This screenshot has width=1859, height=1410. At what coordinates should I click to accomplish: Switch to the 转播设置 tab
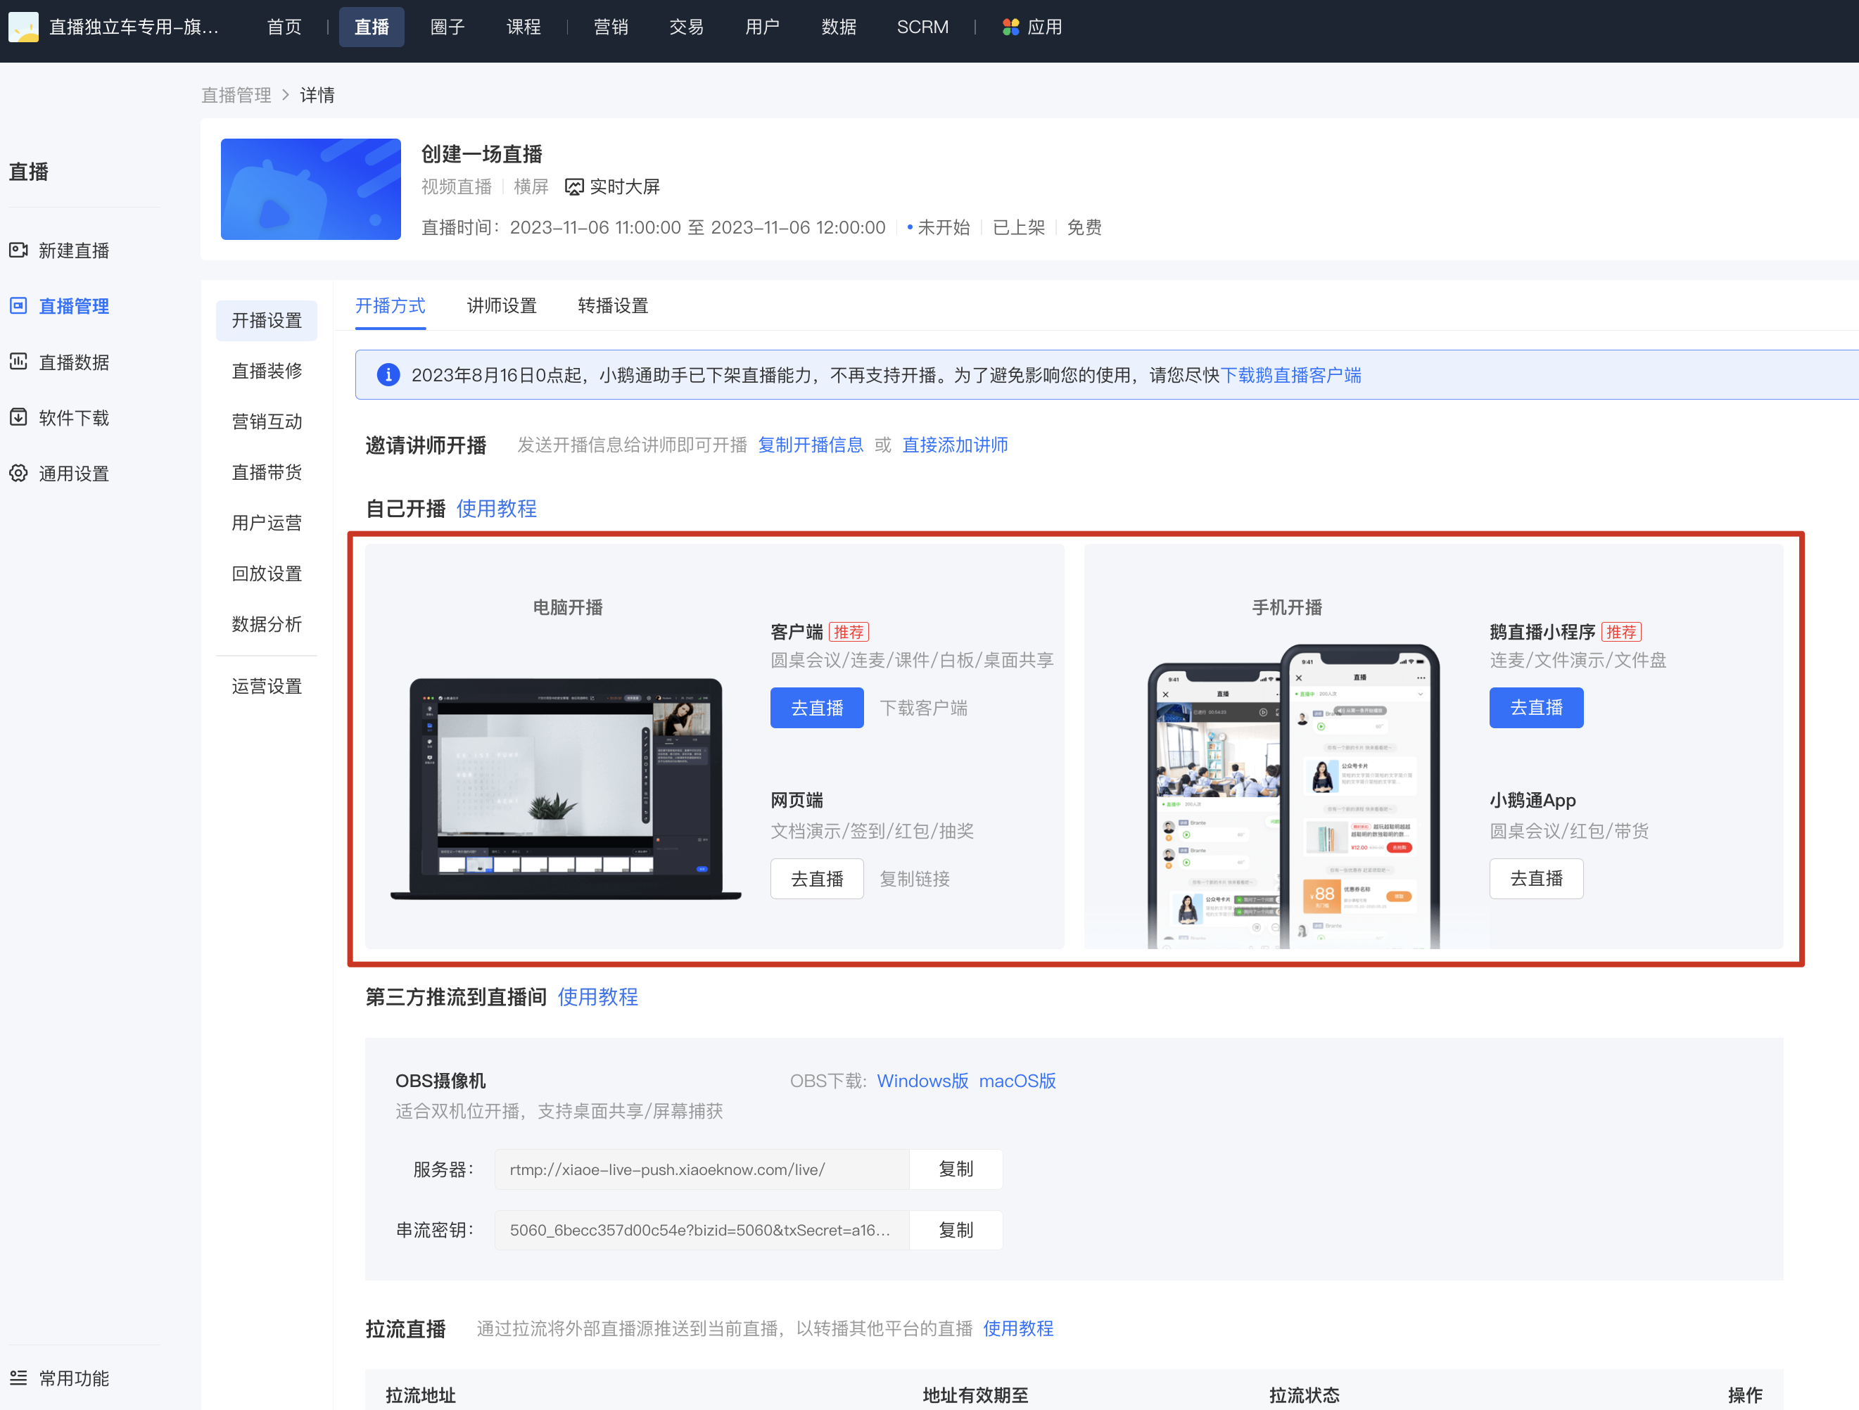(x=613, y=306)
